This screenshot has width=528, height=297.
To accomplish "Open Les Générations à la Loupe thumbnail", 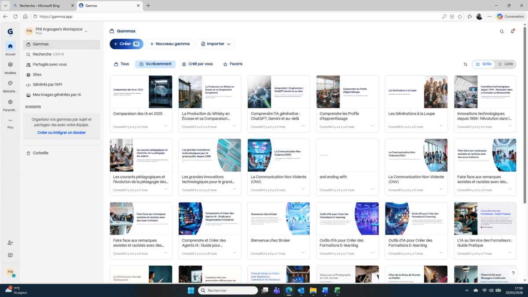I will [416, 92].
